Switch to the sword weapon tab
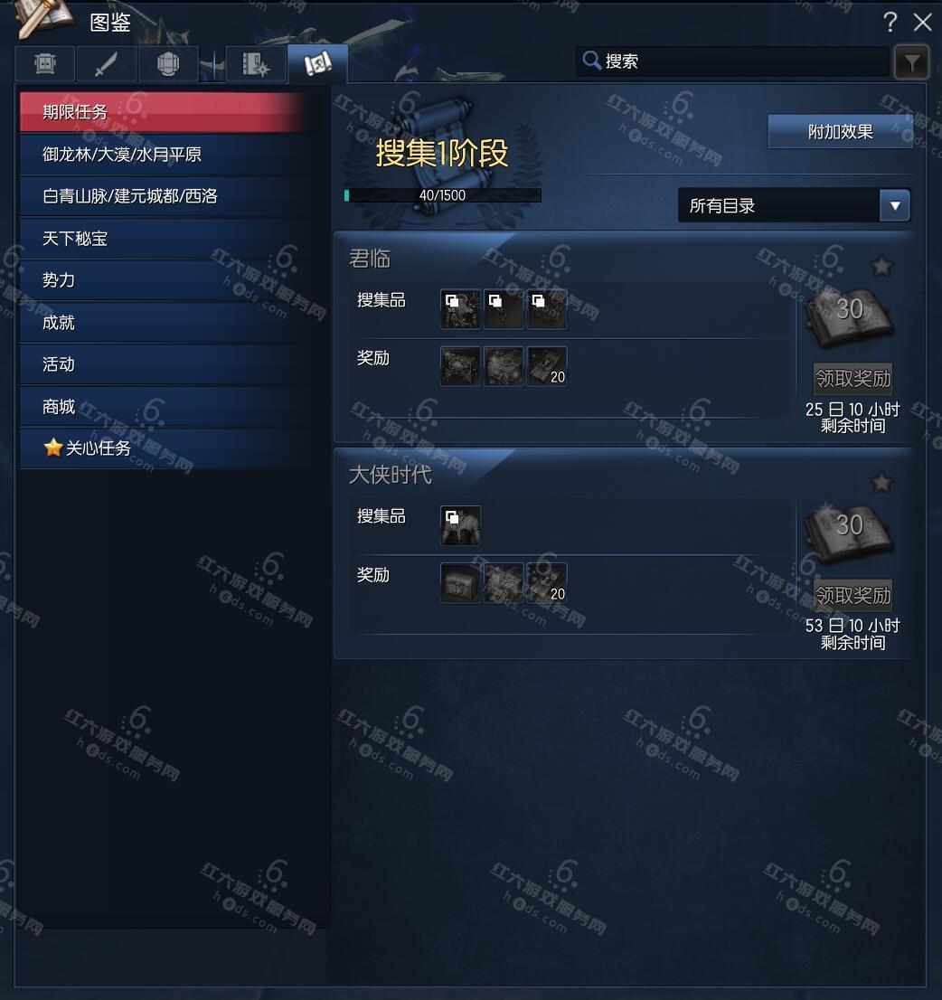 click(x=106, y=63)
